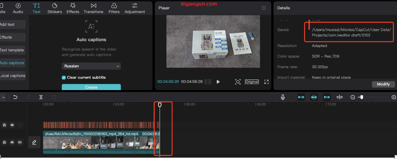The height and width of the screenshot is (159, 397).
Task: Click the 09:00 mark on timeline ruler
Action: (261, 104)
